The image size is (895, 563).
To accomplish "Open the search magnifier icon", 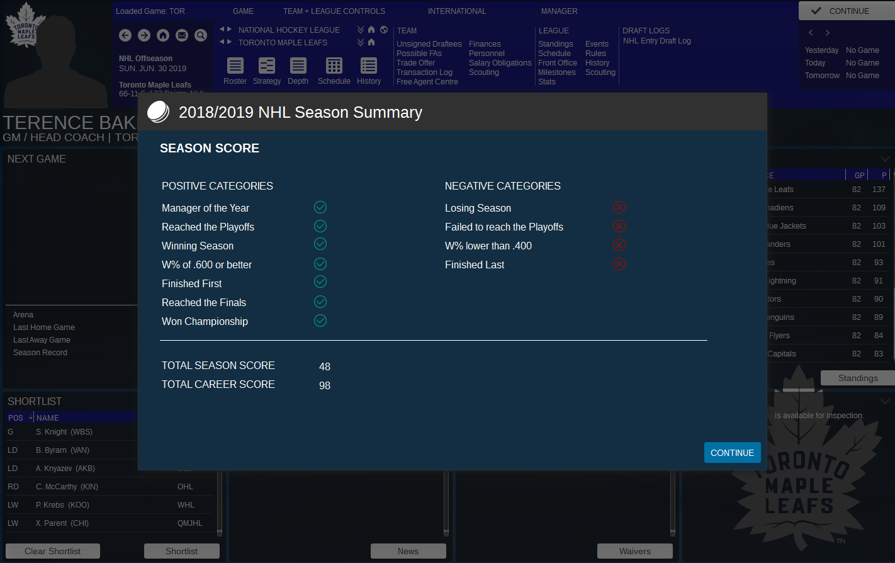I will coord(201,35).
